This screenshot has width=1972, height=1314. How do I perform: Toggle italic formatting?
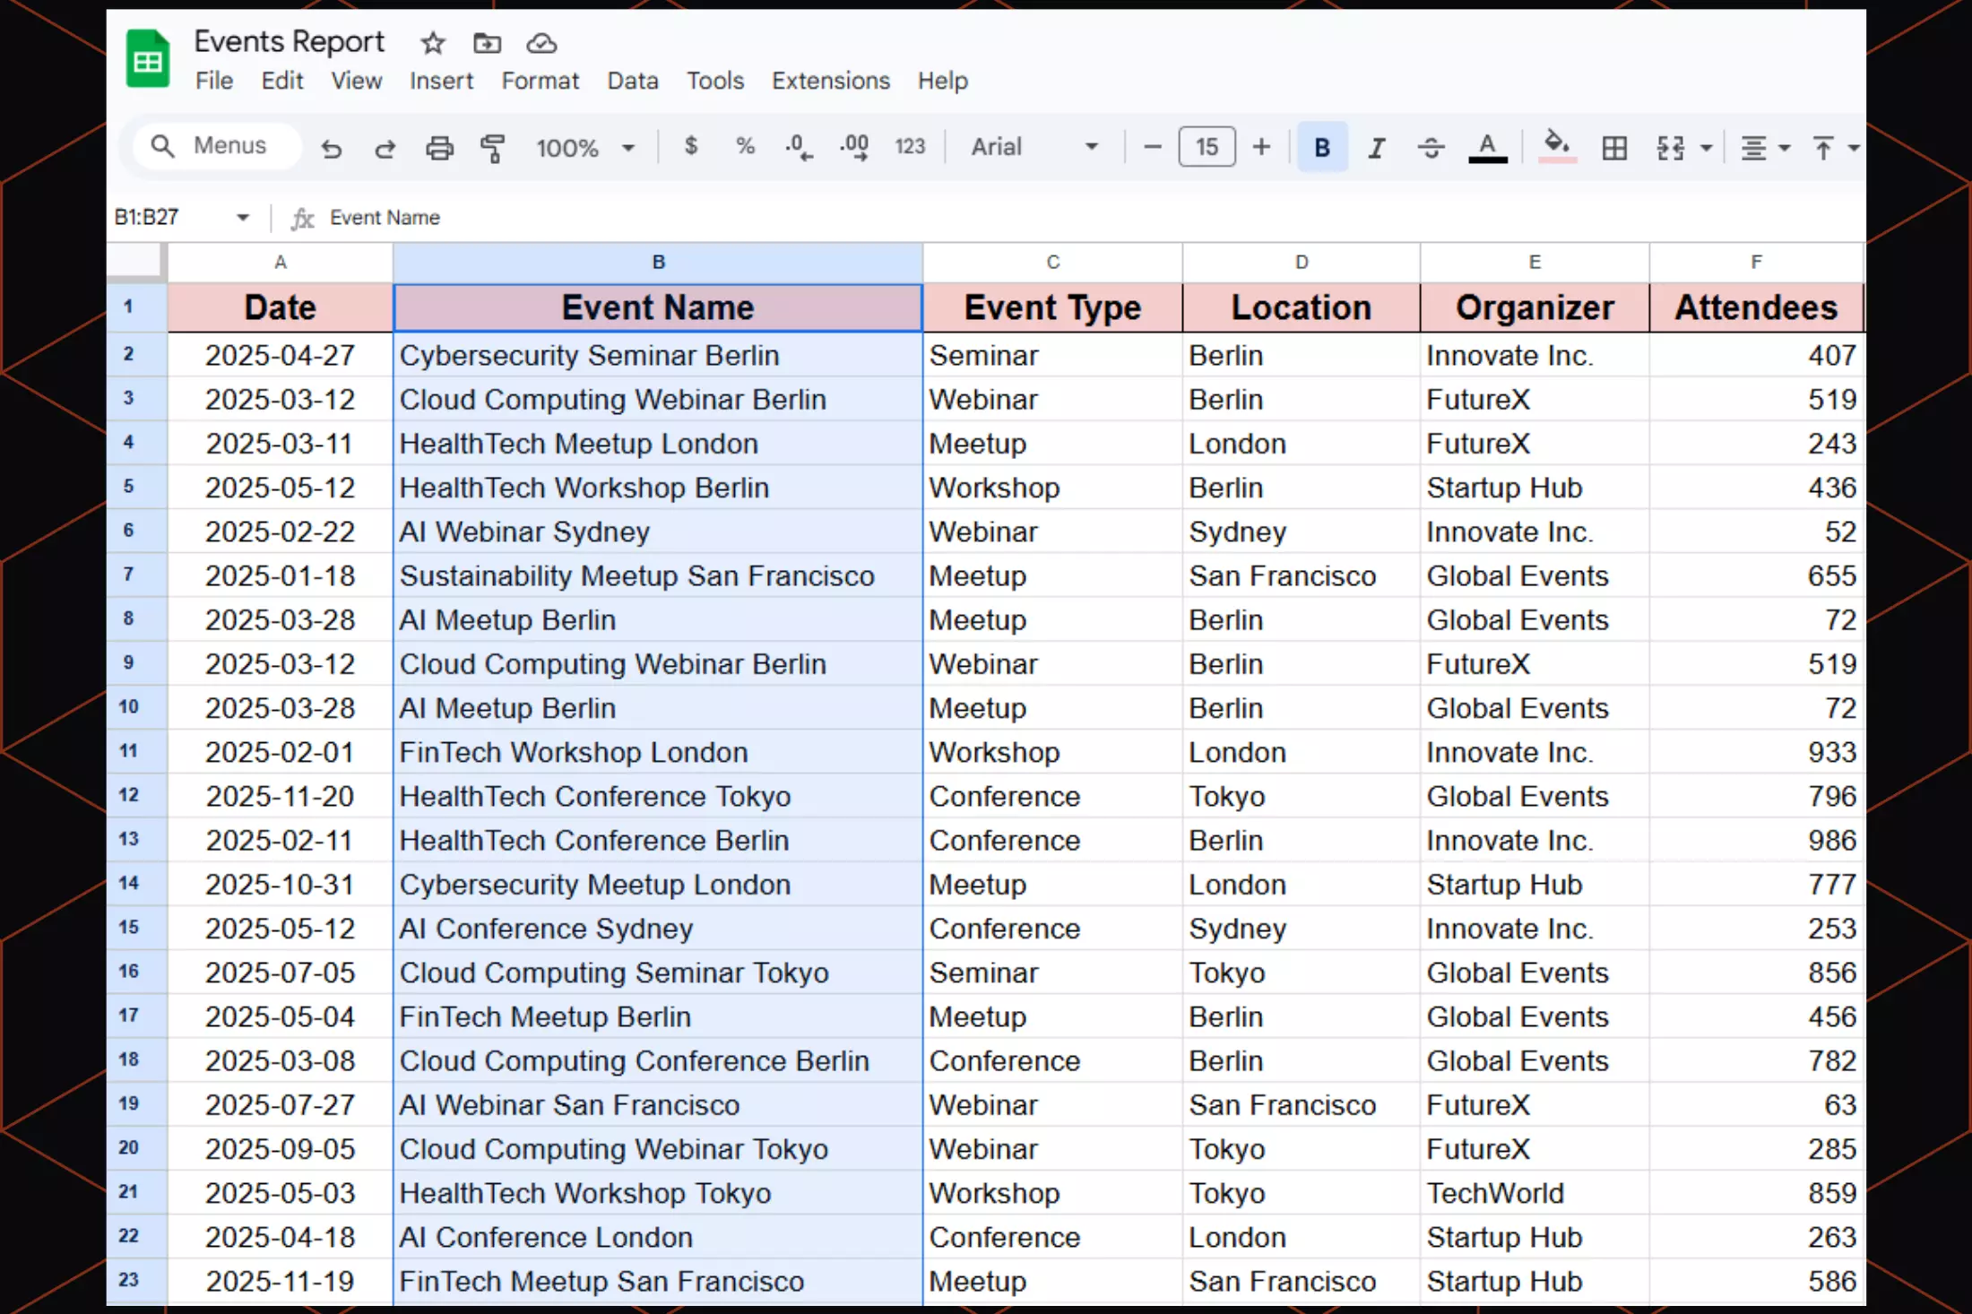(1376, 148)
